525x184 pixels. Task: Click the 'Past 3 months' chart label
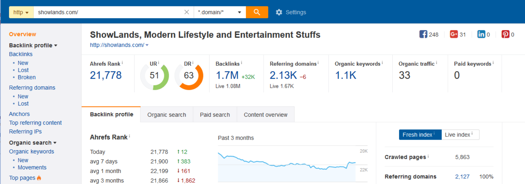coord(236,138)
